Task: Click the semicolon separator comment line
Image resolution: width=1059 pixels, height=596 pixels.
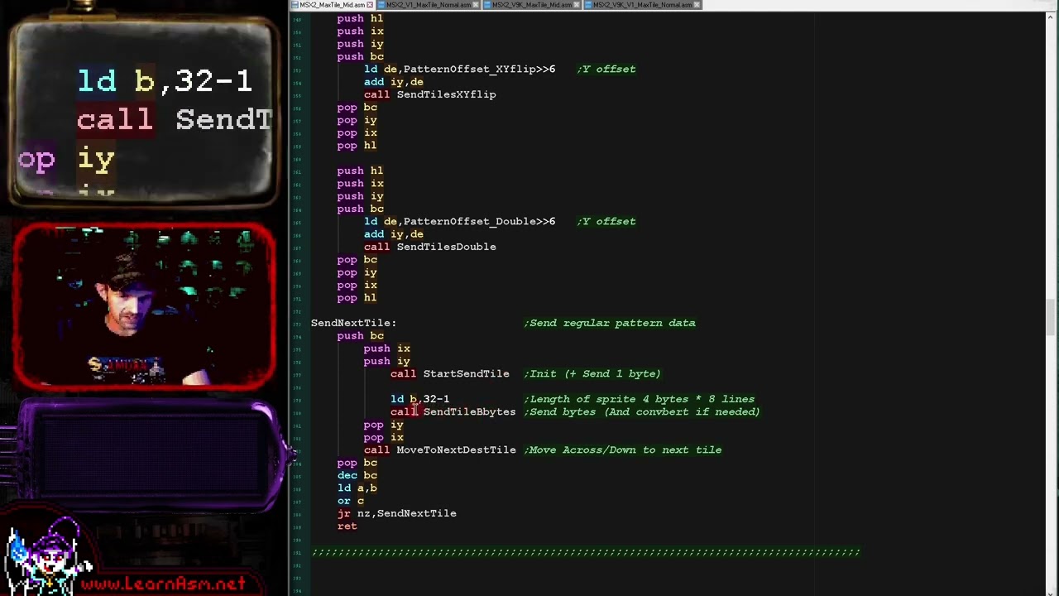Action: (586, 551)
